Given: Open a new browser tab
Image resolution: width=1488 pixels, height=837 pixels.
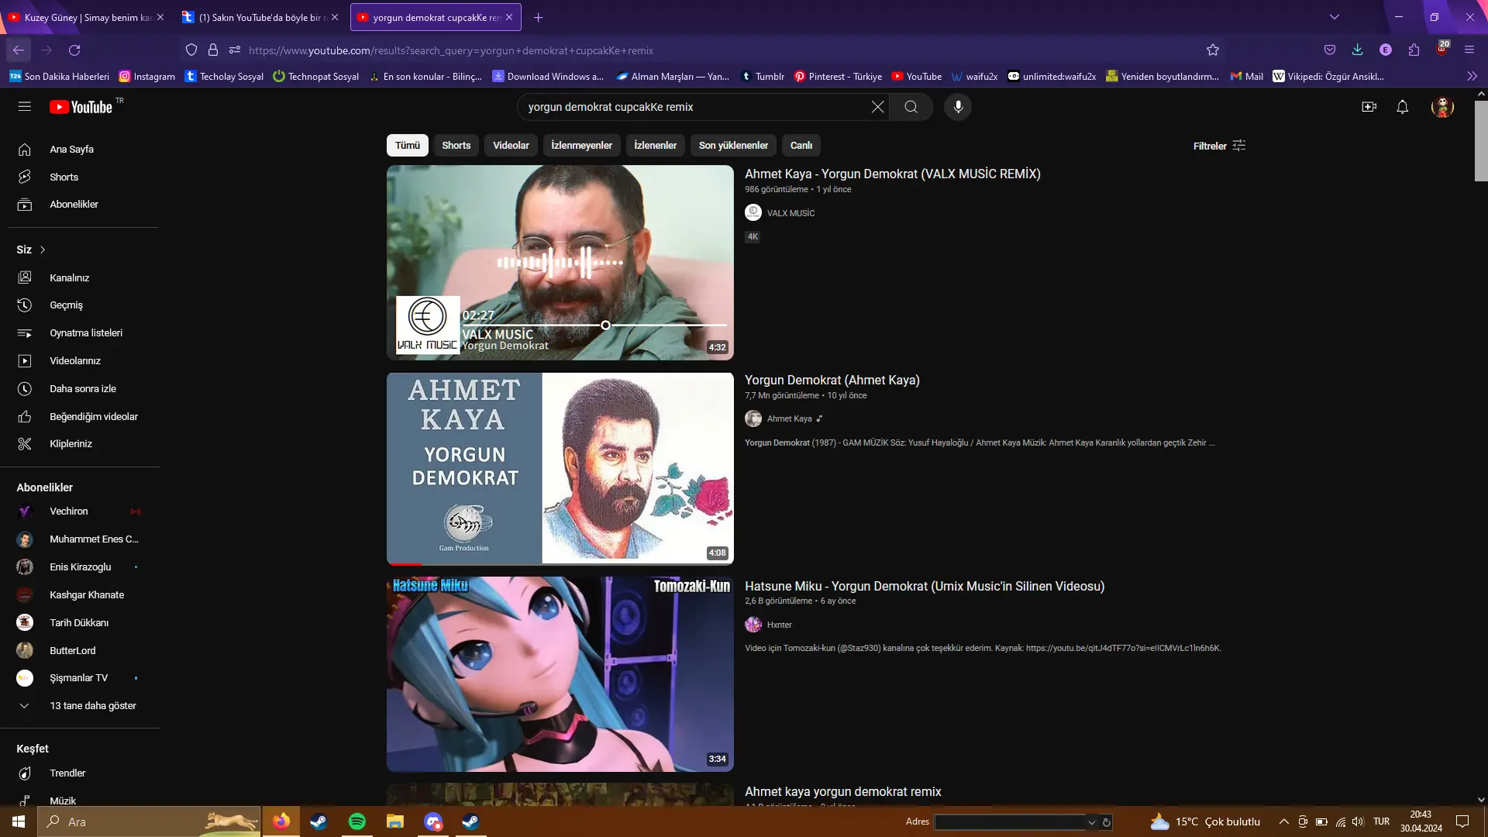Looking at the screenshot, I should (539, 17).
